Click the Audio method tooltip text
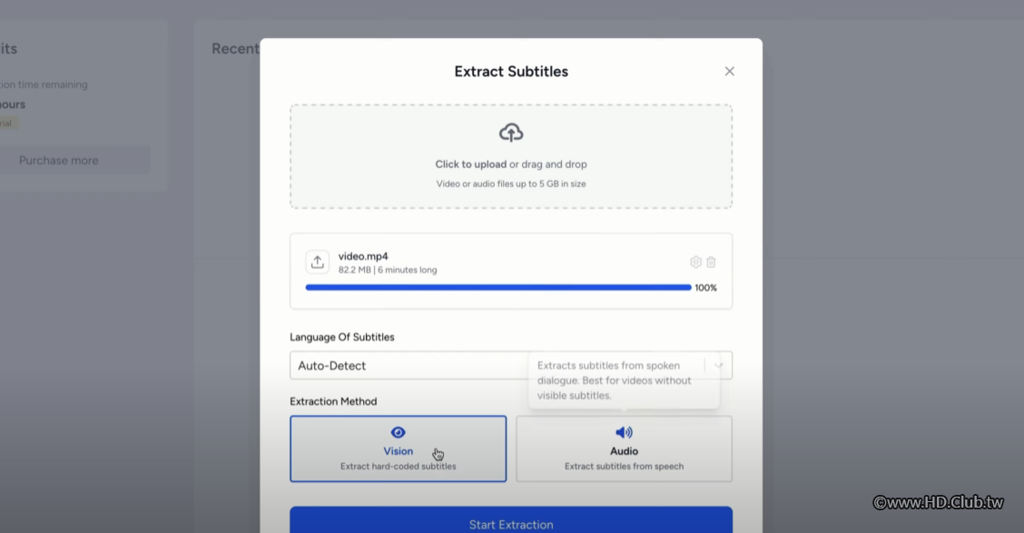 pyautogui.click(x=615, y=380)
